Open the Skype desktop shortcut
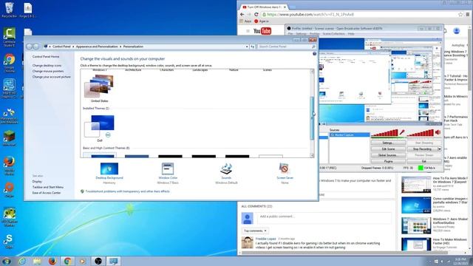 (x=9, y=241)
